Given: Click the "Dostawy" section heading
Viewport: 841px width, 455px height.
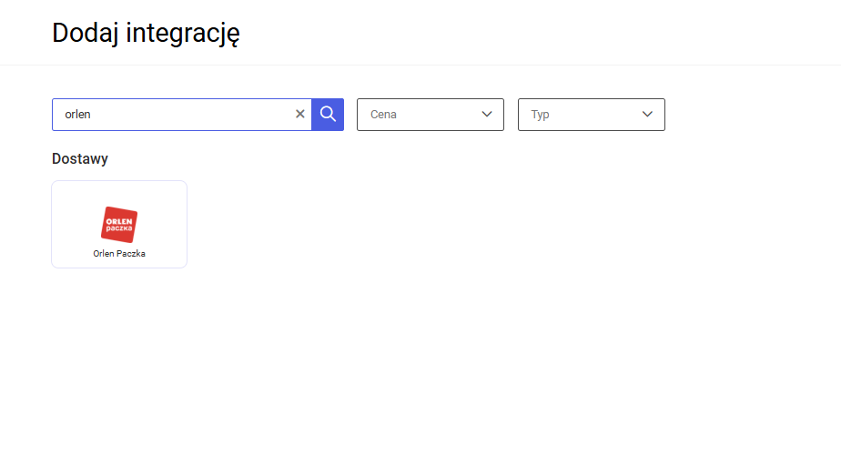Looking at the screenshot, I should click(x=80, y=159).
